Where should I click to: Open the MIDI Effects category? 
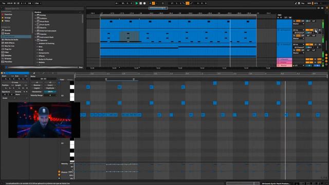pyautogui.click(x=9, y=43)
